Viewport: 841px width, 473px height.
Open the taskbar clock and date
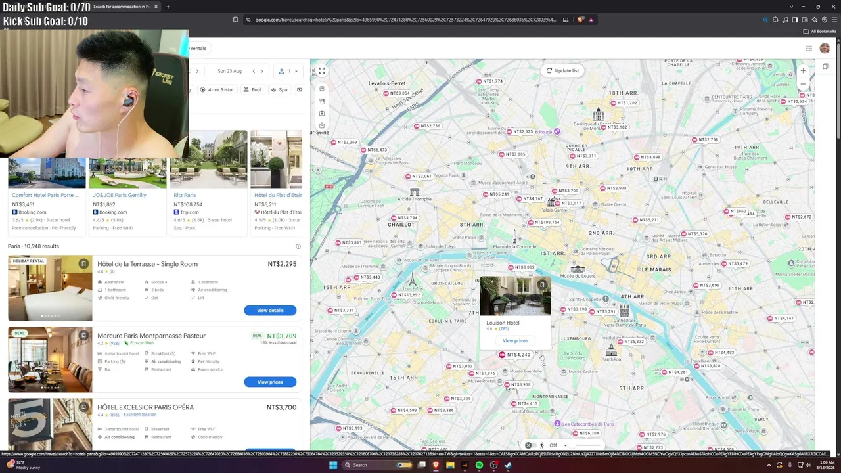(x=825, y=465)
